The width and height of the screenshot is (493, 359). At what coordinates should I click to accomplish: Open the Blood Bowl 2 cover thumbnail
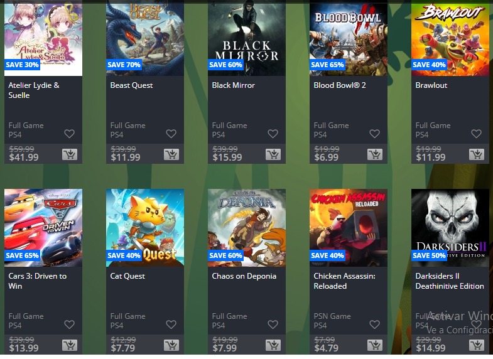[349, 38]
